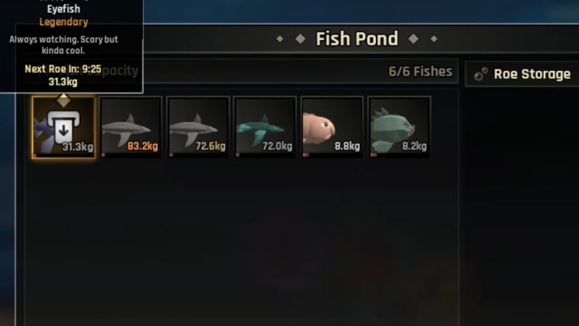This screenshot has width=579, height=326.
Task: Click the roe progress bar under the 83.2kg shark
Action: click(x=103, y=155)
